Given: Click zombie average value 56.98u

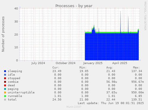Looking at the screenshot, I should pyautogui.click(x=112, y=82).
